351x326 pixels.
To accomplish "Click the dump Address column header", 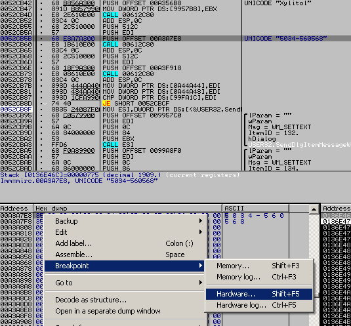I will (16, 209).
